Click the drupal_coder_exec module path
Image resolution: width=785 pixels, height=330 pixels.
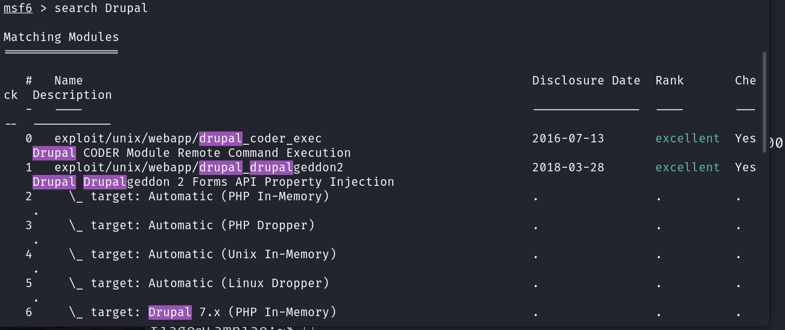tap(188, 138)
